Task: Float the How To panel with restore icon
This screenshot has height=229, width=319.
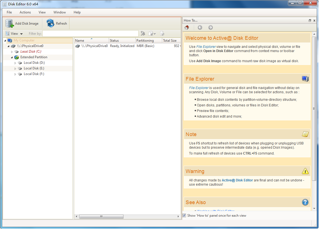Action: point(310,20)
